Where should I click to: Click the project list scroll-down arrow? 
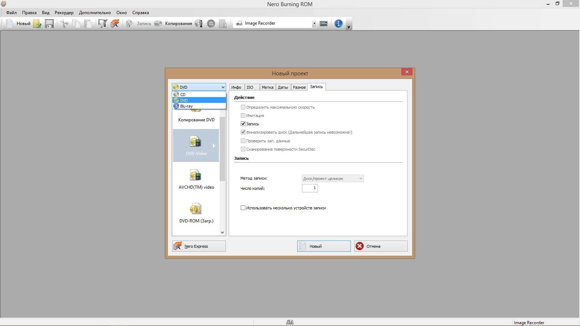tap(223, 233)
